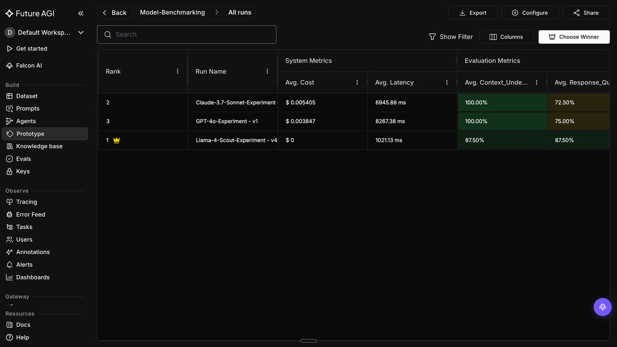Click the Avg. Response_Qu column header
This screenshot has height=347, width=617.
(x=582, y=82)
